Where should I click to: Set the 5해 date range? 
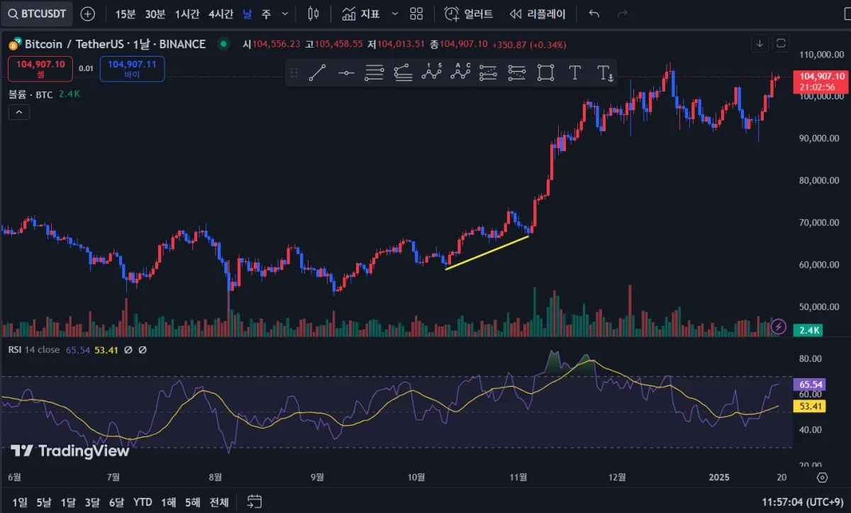tap(192, 502)
